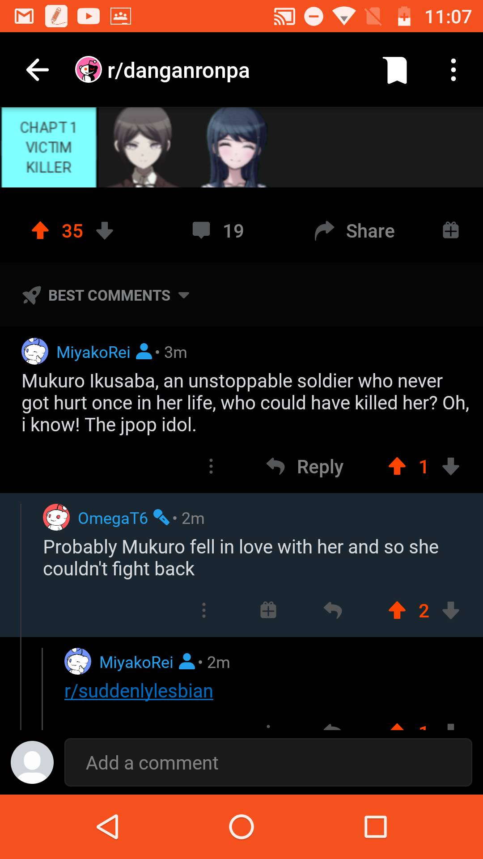
Task: Tap the back arrow in header
Action: 38,70
